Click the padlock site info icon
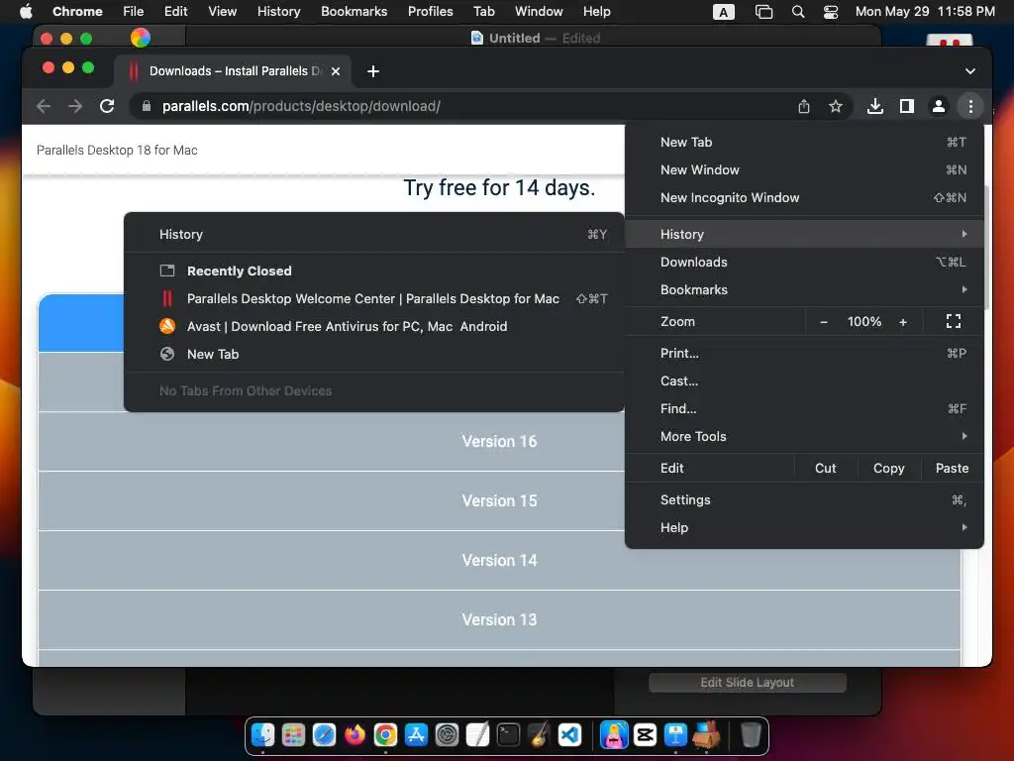Viewport: 1014px width, 761px height. click(147, 106)
